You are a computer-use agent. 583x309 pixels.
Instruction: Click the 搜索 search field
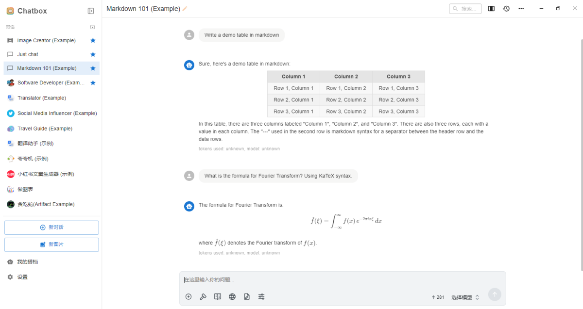point(465,9)
